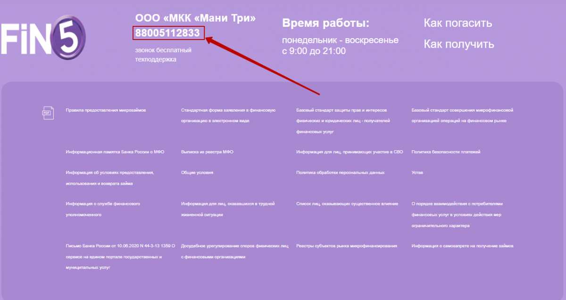
Task: Open "Правила предоставления микрозаймов" document
Action: point(106,110)
